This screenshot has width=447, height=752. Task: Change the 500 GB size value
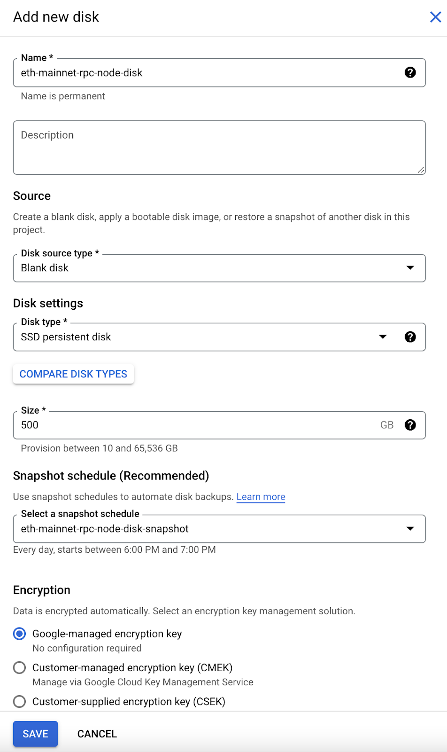[188, 425]
